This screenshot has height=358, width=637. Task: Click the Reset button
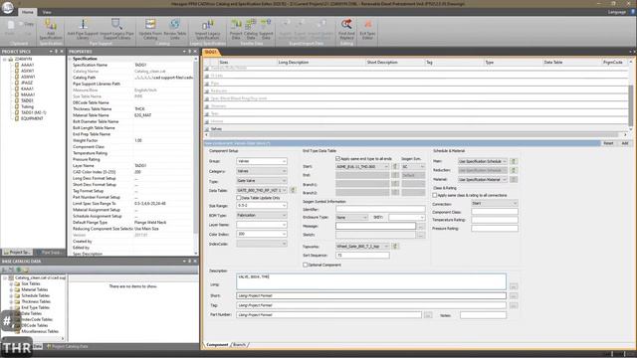click(x=608, y=143)
